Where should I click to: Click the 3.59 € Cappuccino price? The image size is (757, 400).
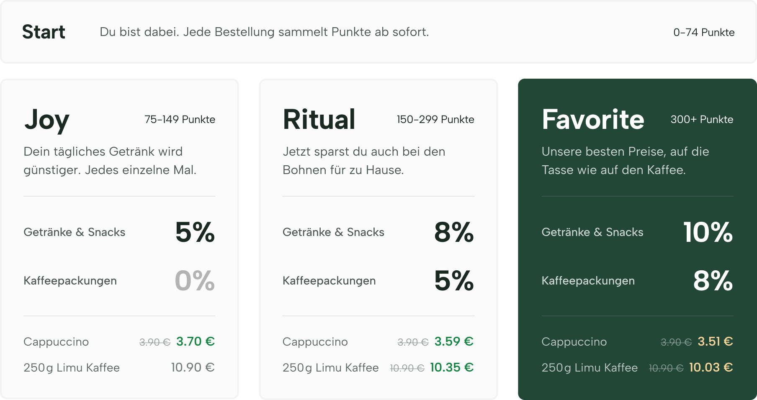pyautogui.click(x=454, y=341)
